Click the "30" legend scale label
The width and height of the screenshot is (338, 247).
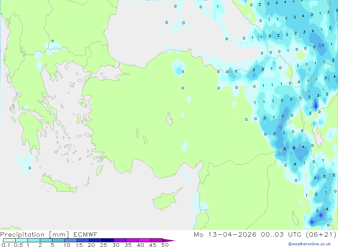pyautogui.click(x=116, y=245)
